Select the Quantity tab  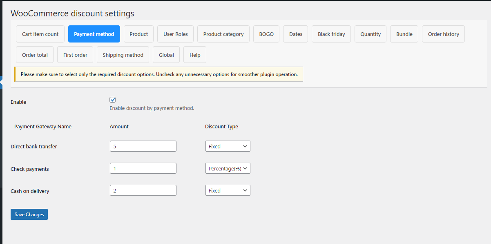tap(370, 34)
